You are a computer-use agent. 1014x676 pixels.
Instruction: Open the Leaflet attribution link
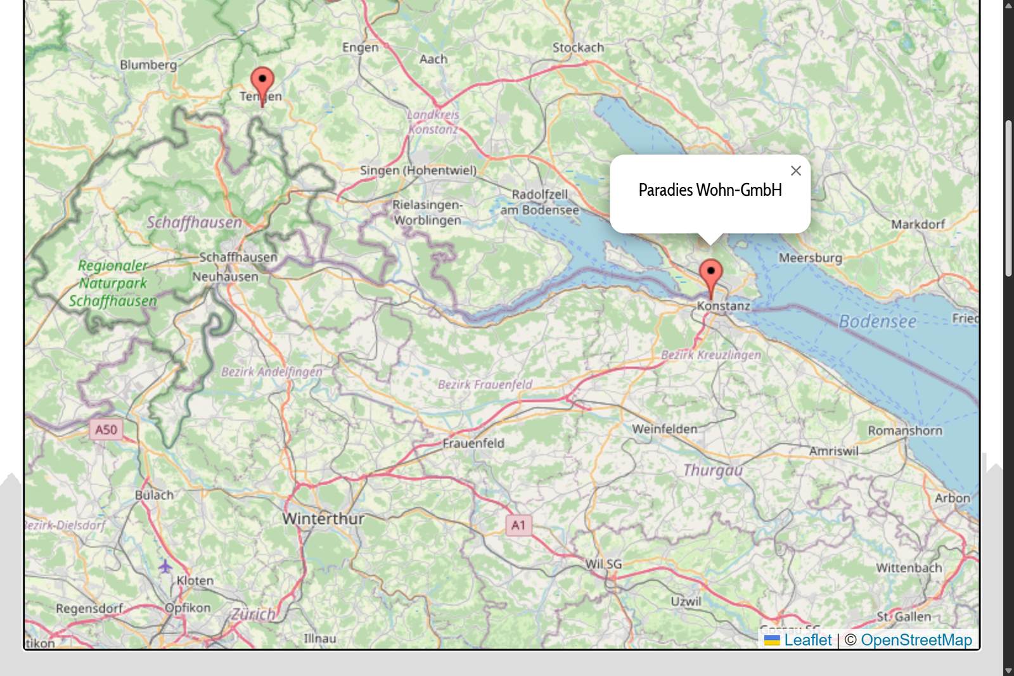click(x=807, y=641)
